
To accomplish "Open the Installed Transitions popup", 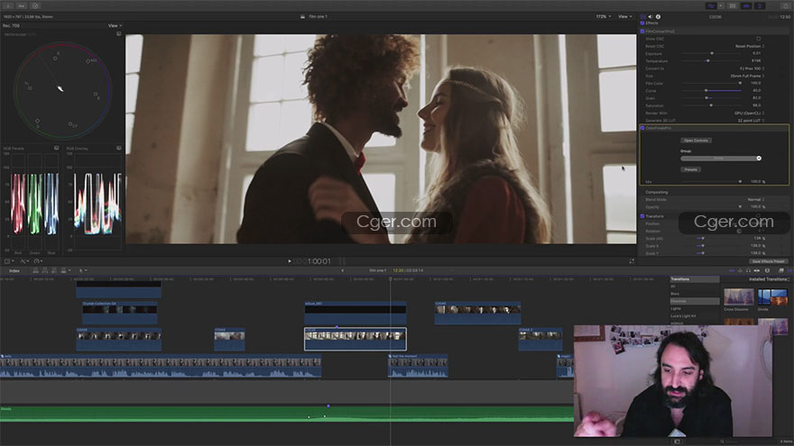I will click(770, 279).
